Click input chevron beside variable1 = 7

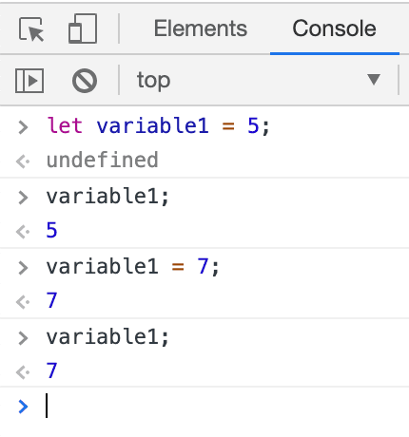coord(23,268)
